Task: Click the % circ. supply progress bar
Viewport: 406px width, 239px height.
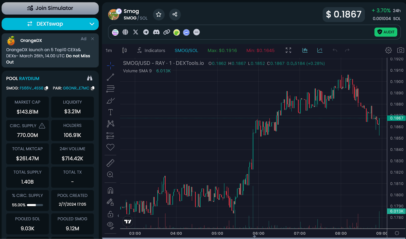Action: [35, 205]
